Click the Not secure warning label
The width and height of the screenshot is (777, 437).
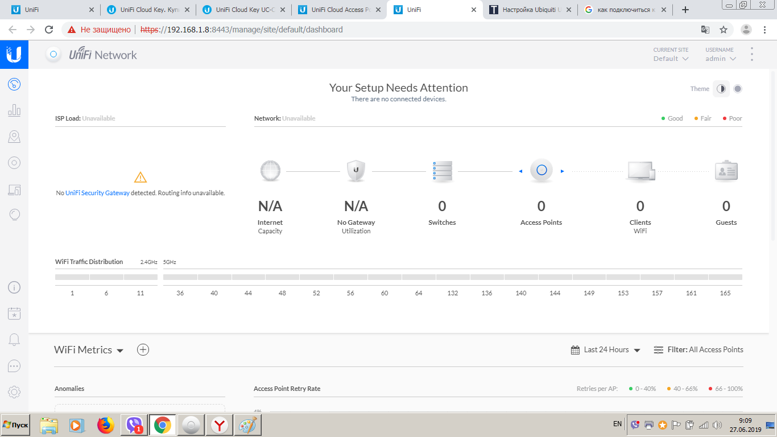[100, 30]
